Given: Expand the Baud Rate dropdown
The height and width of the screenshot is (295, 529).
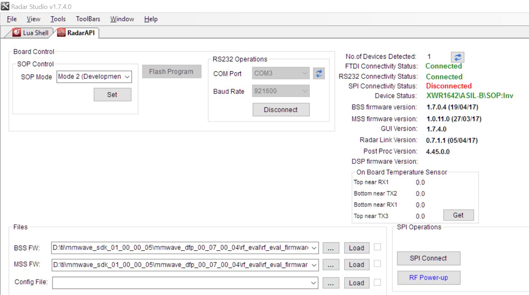Looking at the screenshot, I should point(305,91).
